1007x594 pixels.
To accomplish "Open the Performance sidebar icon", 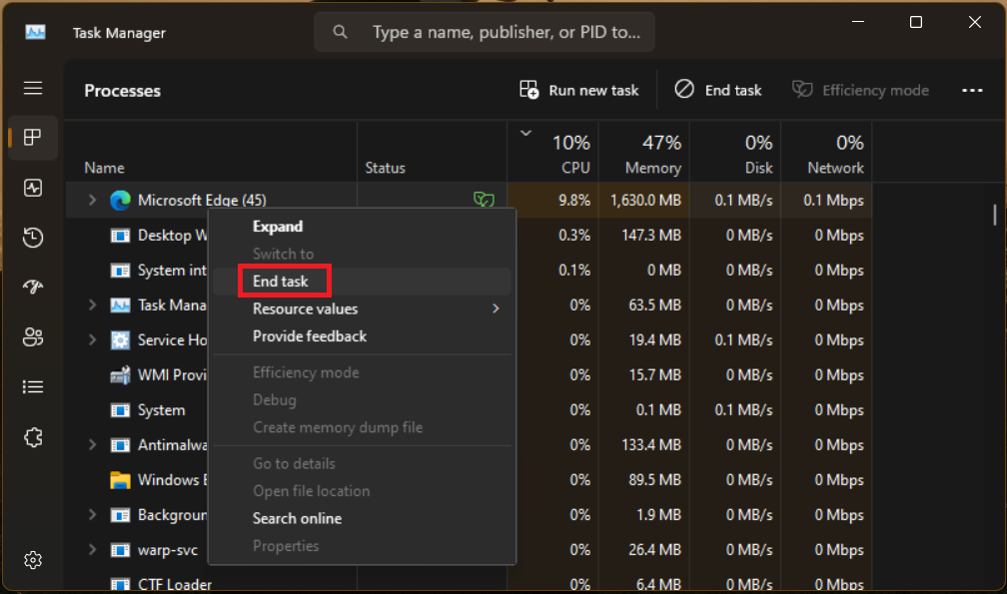I will [33, 188].
